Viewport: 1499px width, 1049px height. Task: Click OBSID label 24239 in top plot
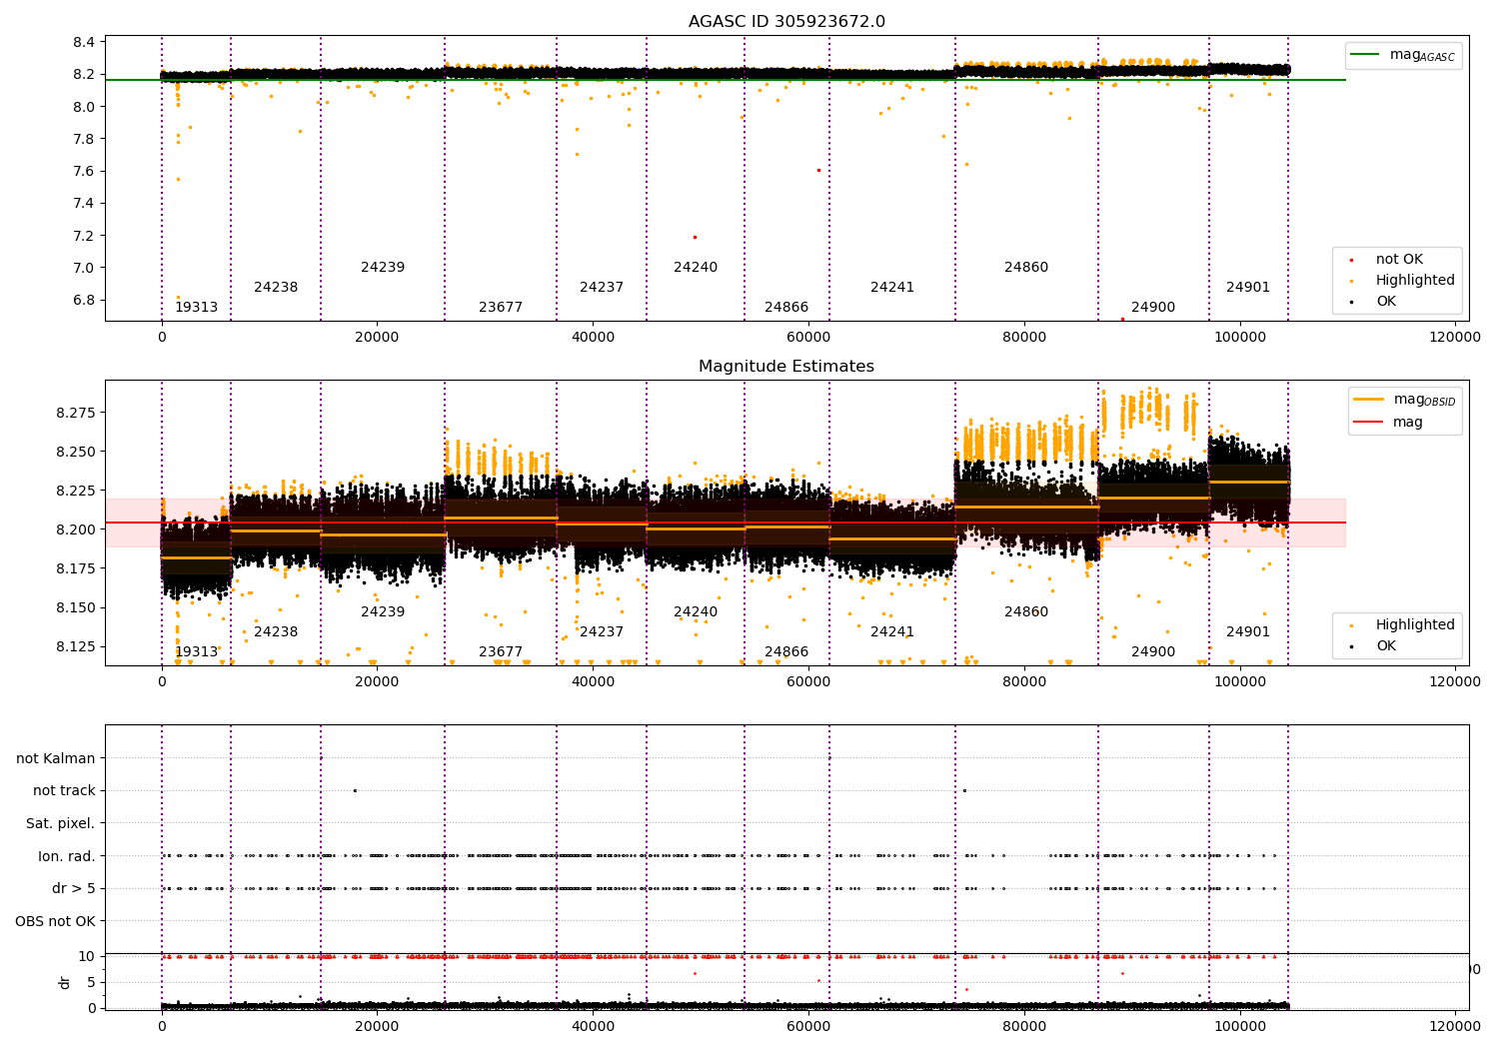pos(383,268)
